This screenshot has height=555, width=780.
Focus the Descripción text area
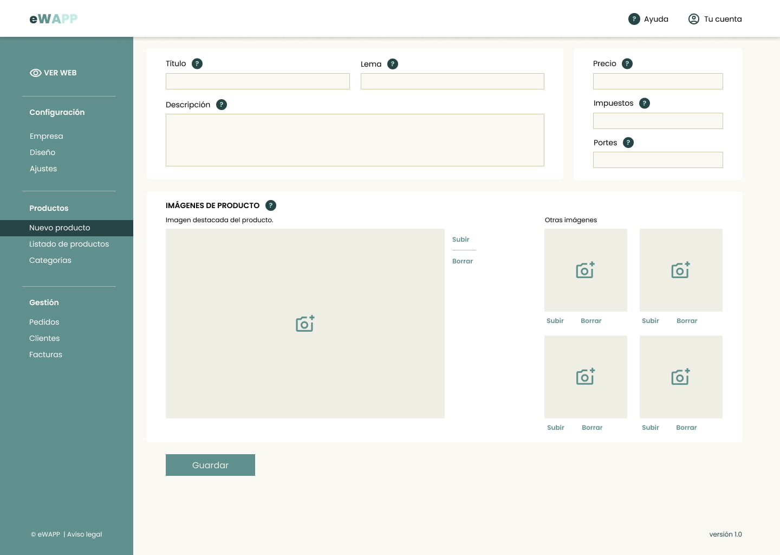coord(355,140)
